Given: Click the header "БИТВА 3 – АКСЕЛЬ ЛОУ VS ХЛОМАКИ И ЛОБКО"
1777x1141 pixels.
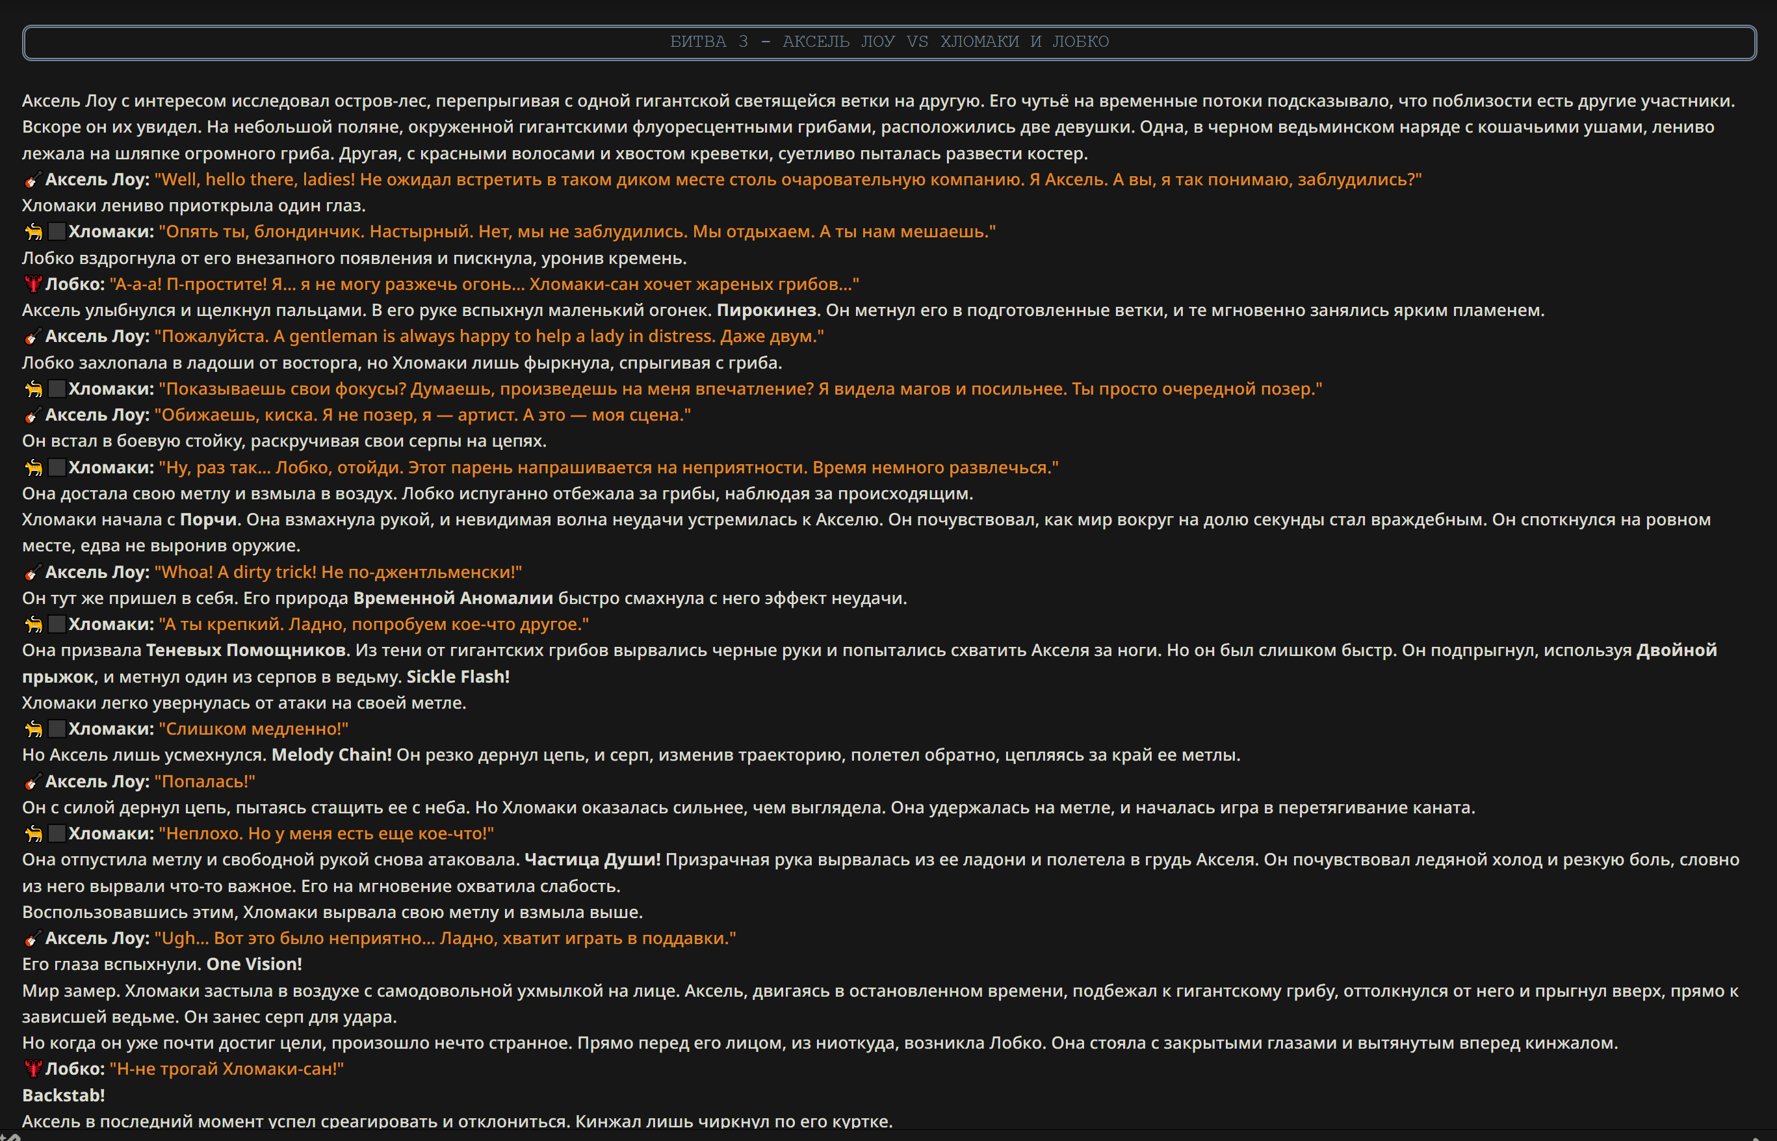Looking at the screenshot, I should pos(889,42).
